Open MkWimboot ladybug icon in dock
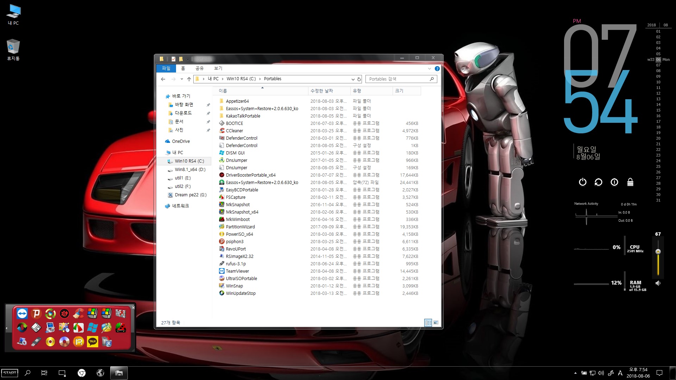 121,328
